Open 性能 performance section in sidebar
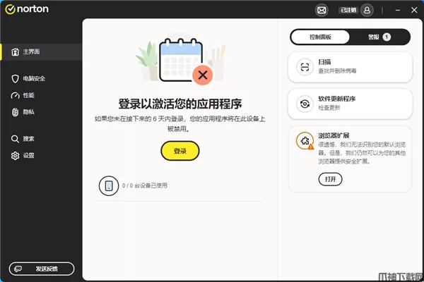Screen dimensions: 424x282 tap(23, 95)
